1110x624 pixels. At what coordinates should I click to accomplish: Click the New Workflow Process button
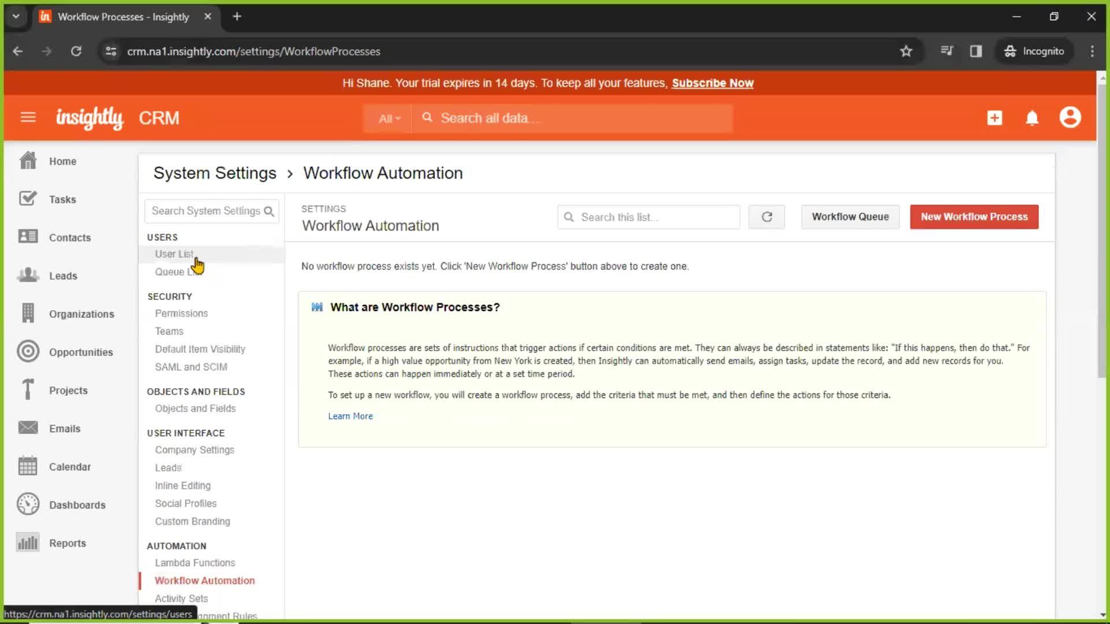click(x=974, y=217)
